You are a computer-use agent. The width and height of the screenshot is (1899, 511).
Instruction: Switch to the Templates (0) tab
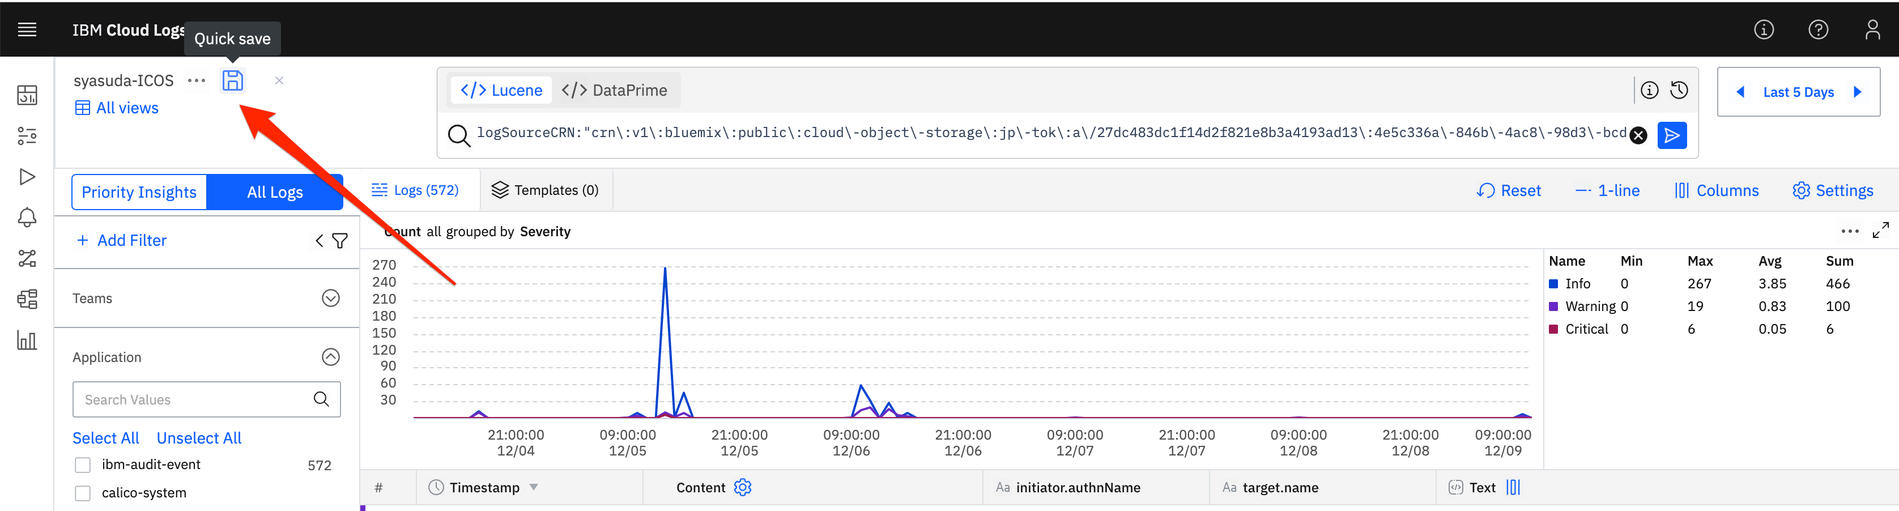point(546,190)
